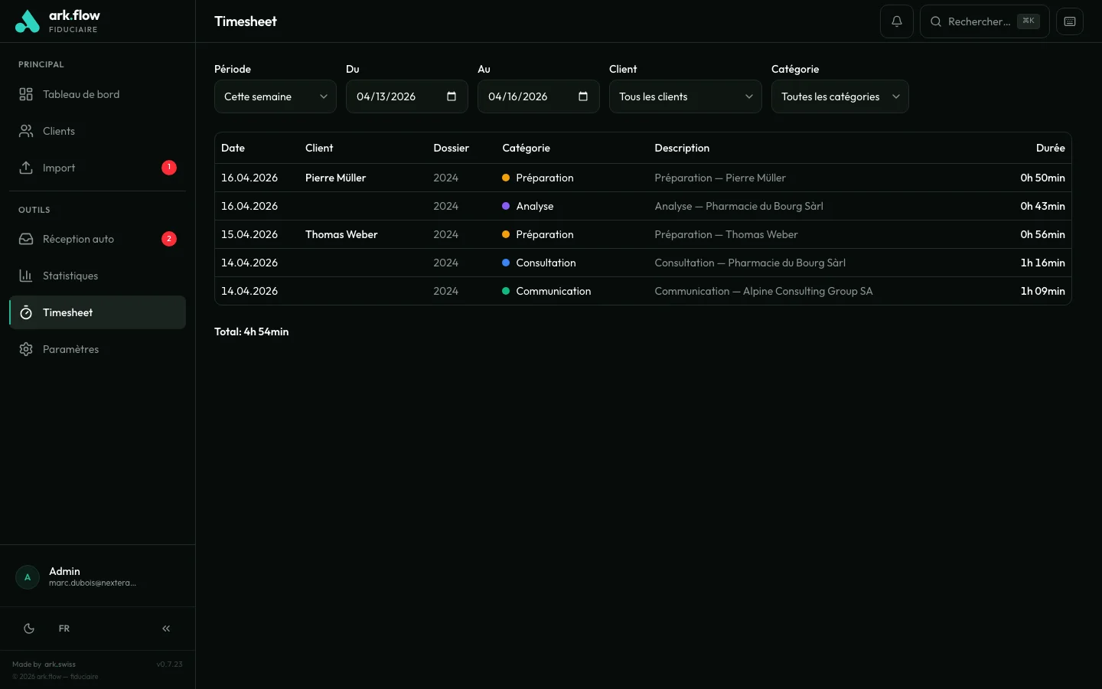This screenshot has width=1102, height=689.
Task: Click the ark.flow logo icon
Action: 27,21
